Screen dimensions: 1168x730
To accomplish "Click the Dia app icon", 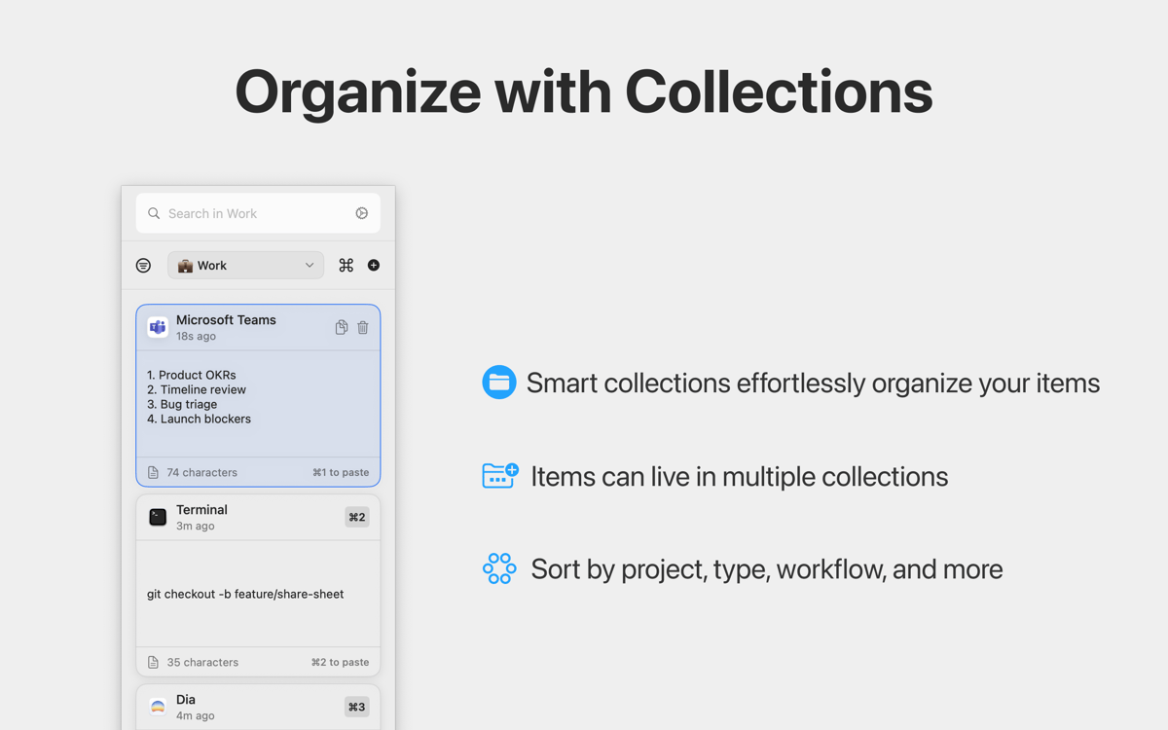I will [x=158, y=707].
